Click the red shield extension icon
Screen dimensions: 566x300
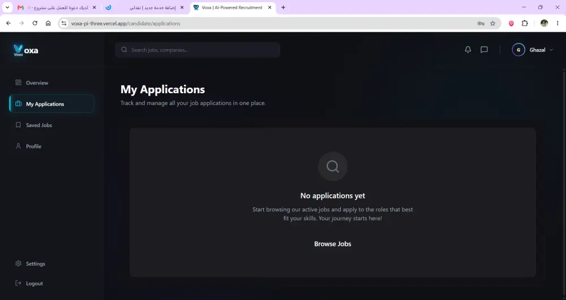tap(511, 23)
